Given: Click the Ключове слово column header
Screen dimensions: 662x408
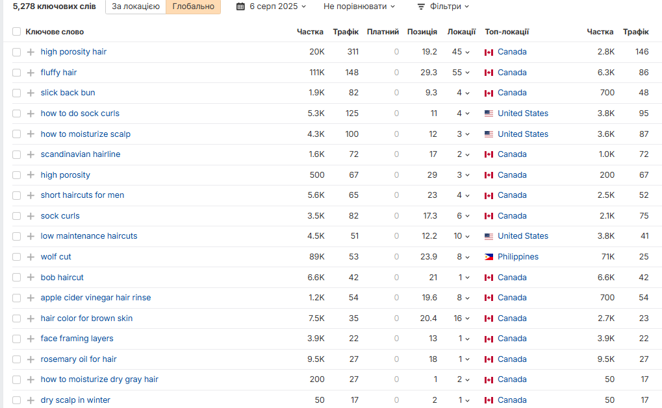Looking at the screenshot, I should tap(55, 32).
